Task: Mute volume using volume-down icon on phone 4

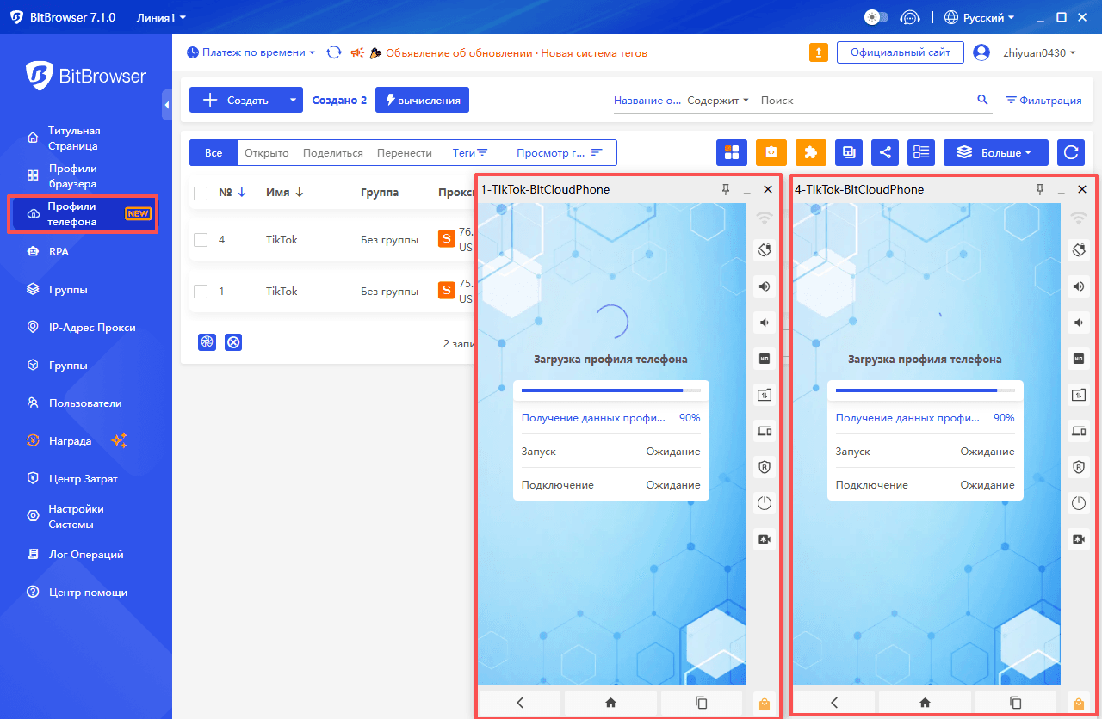Action: (x=1079, y=322)
